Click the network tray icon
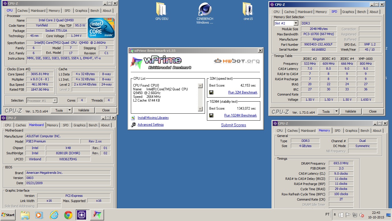 [355, 215]
